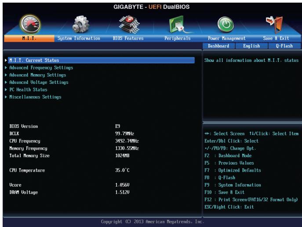
Task: Click the F12 Print Screen hint
Action: (251, 200)
